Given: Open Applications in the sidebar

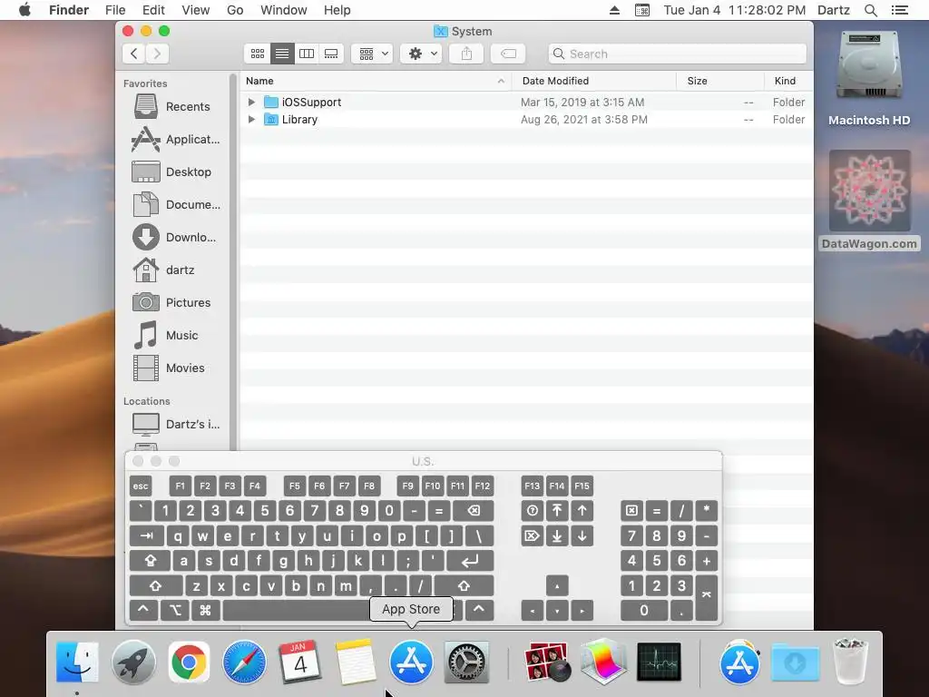Looking at the screenshot, I should tap(173, 139).
